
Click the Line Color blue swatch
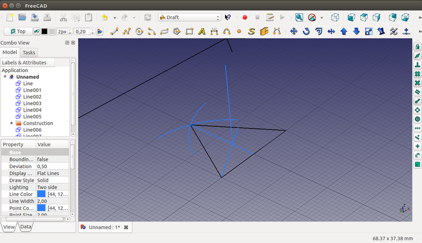41,194
